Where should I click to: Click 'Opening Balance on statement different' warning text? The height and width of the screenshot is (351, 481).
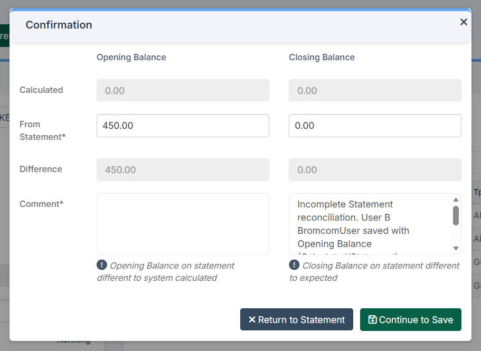(x=166, y=272)
